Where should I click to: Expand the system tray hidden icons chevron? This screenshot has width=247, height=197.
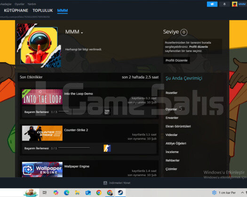(242, 193)
